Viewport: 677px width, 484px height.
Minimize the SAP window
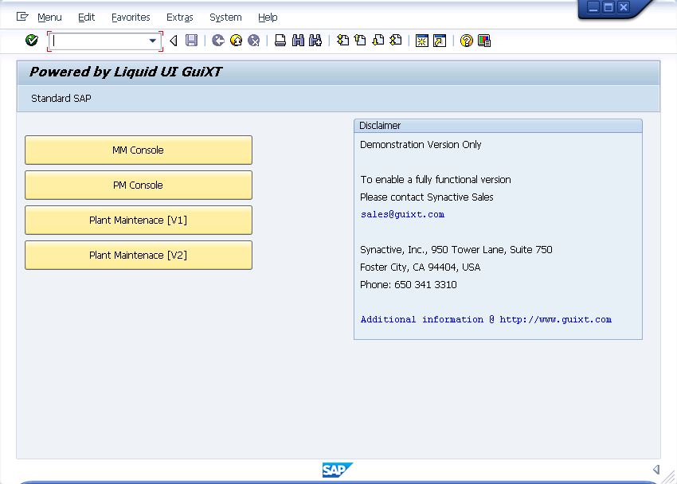[x=593, y=7]
